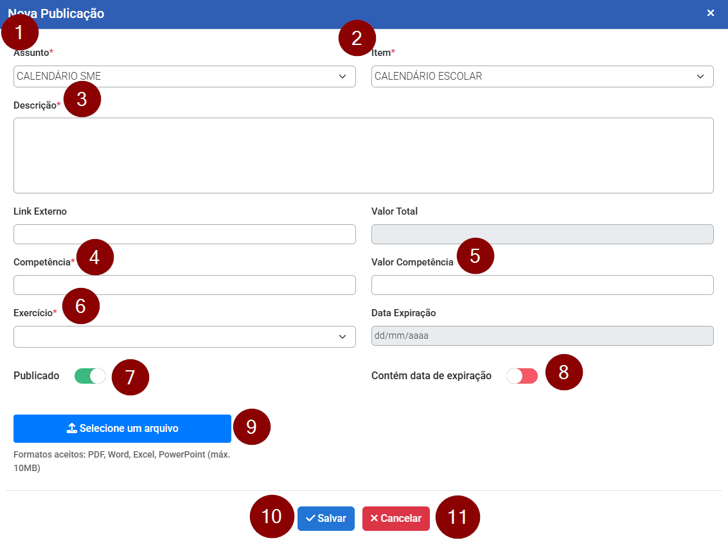Image resolution: width=728 pixels, height=545 pixels.
Task: Click the numbered marker 1 near Assunto
Action: tap(19, 32)
